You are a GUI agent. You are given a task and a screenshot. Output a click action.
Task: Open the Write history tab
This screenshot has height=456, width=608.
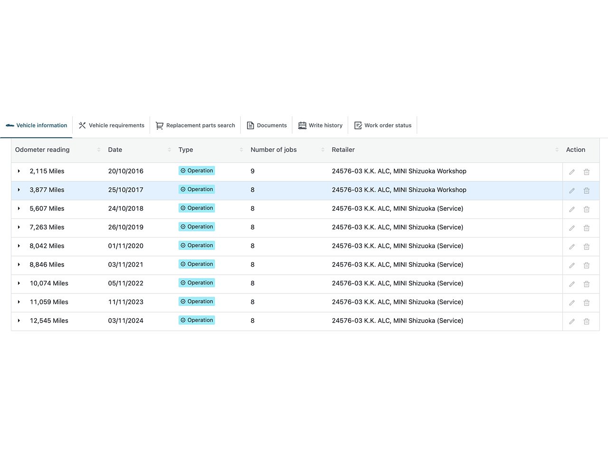point(320,125)
